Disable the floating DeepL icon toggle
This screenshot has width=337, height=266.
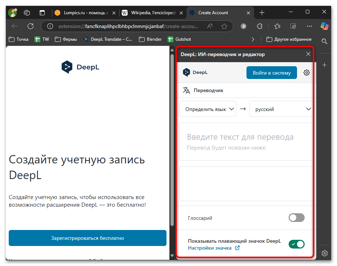[x=296, y=244]
